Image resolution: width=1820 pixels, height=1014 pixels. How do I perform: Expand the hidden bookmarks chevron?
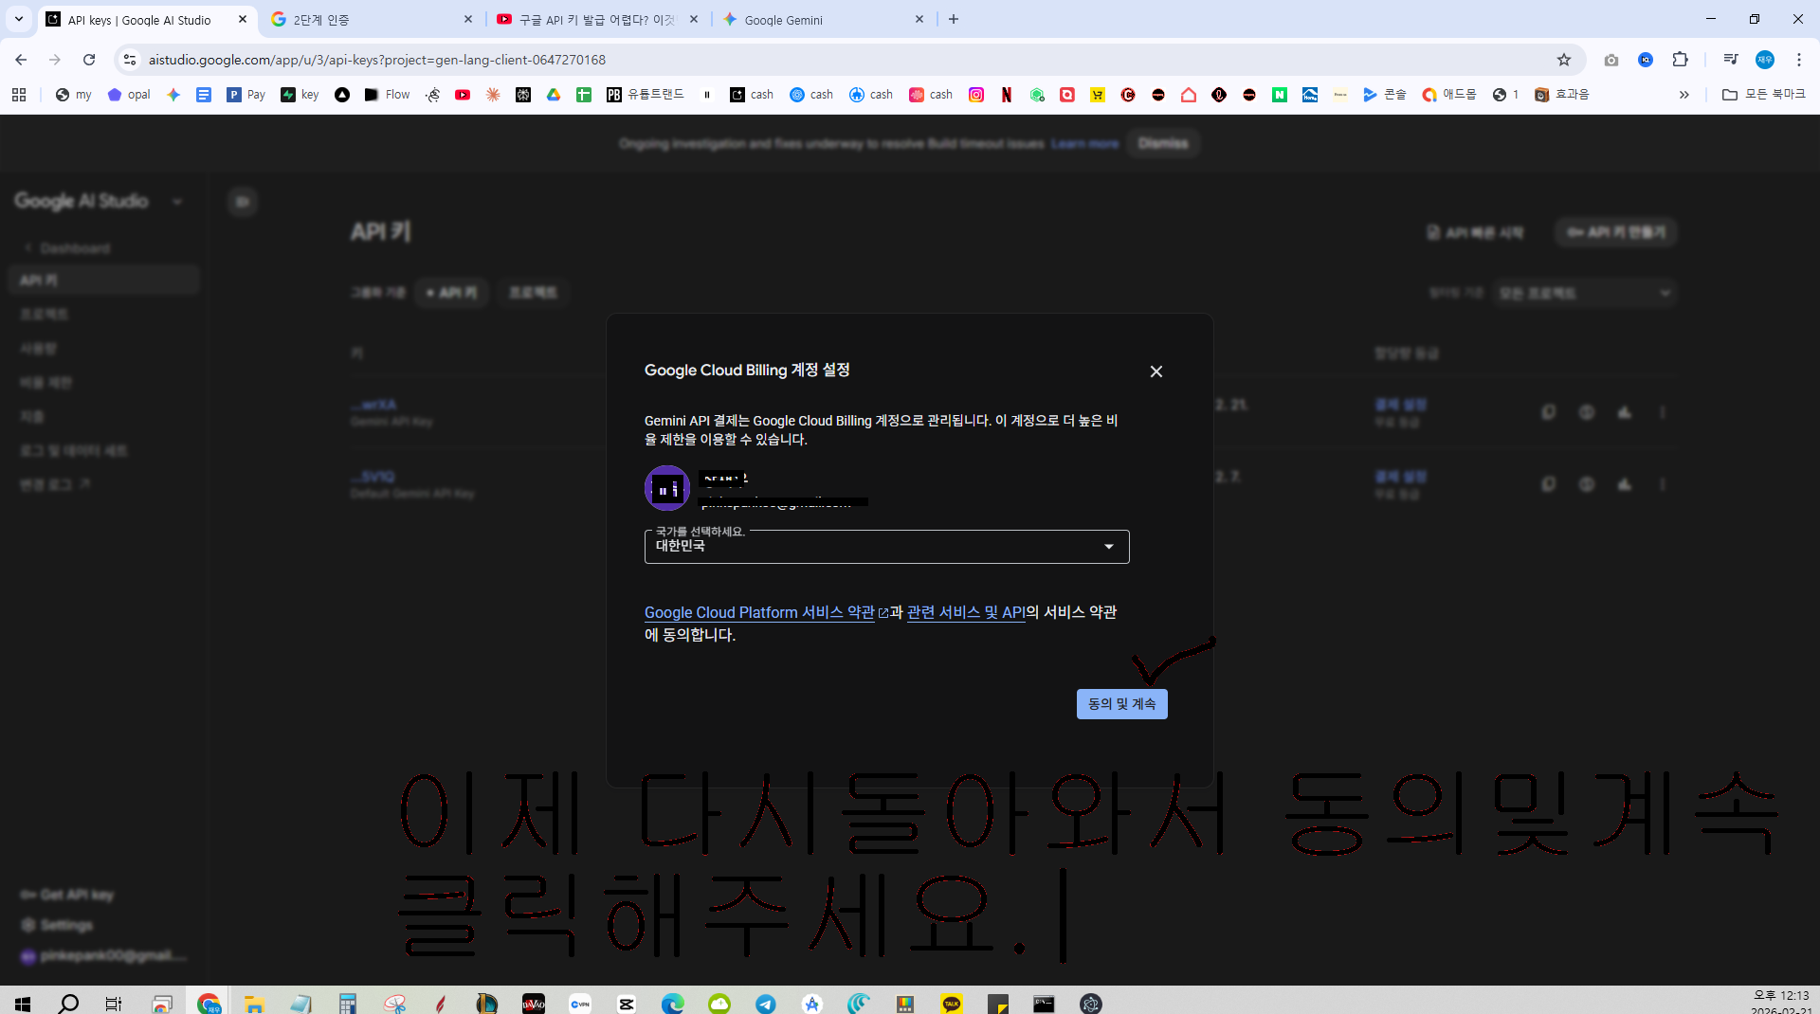pos(1684,95)
